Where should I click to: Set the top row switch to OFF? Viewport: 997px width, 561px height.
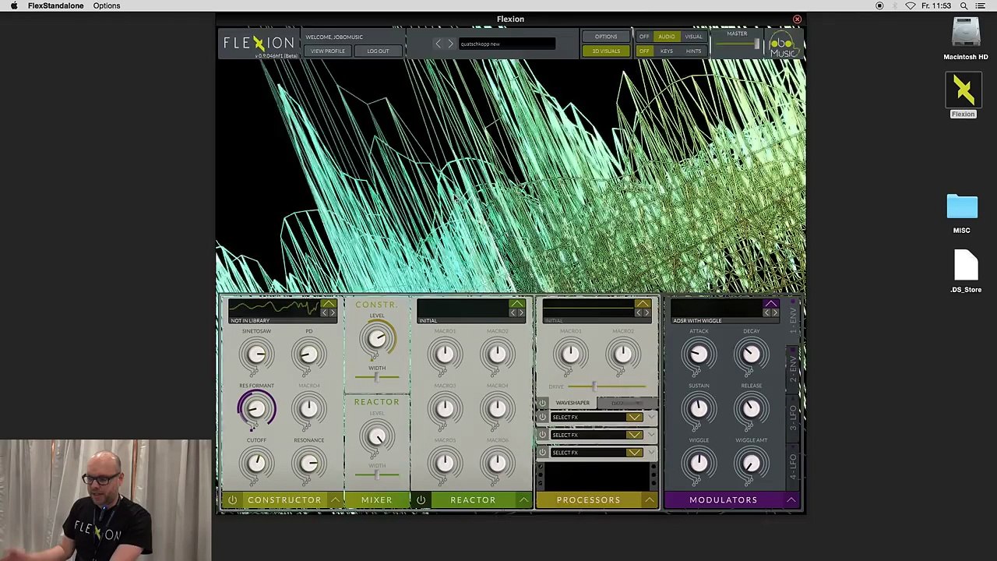pos(644,37)
